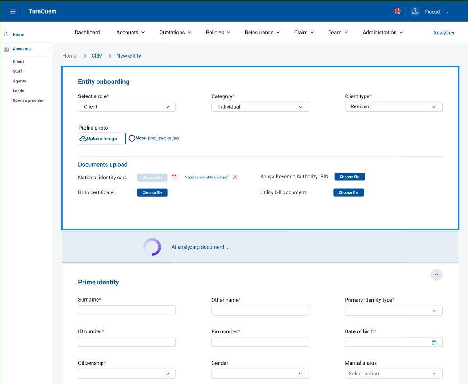
Task: Click the UK flag language icon
Action: pos(397,12)
